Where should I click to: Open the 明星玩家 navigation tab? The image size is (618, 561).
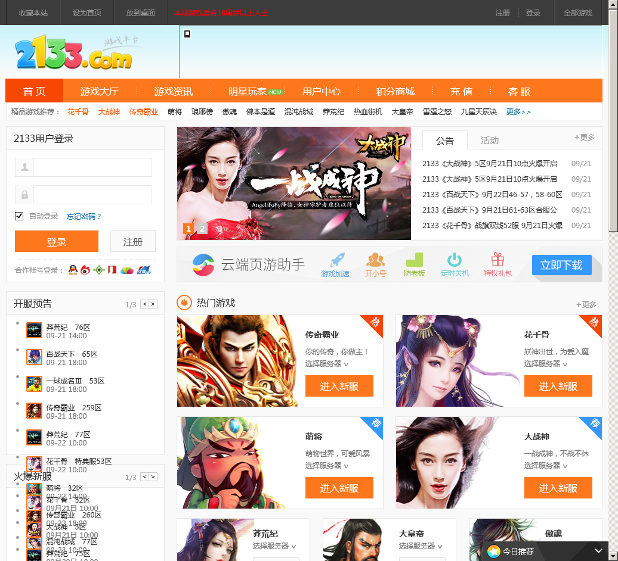click(x=248, y=91)
